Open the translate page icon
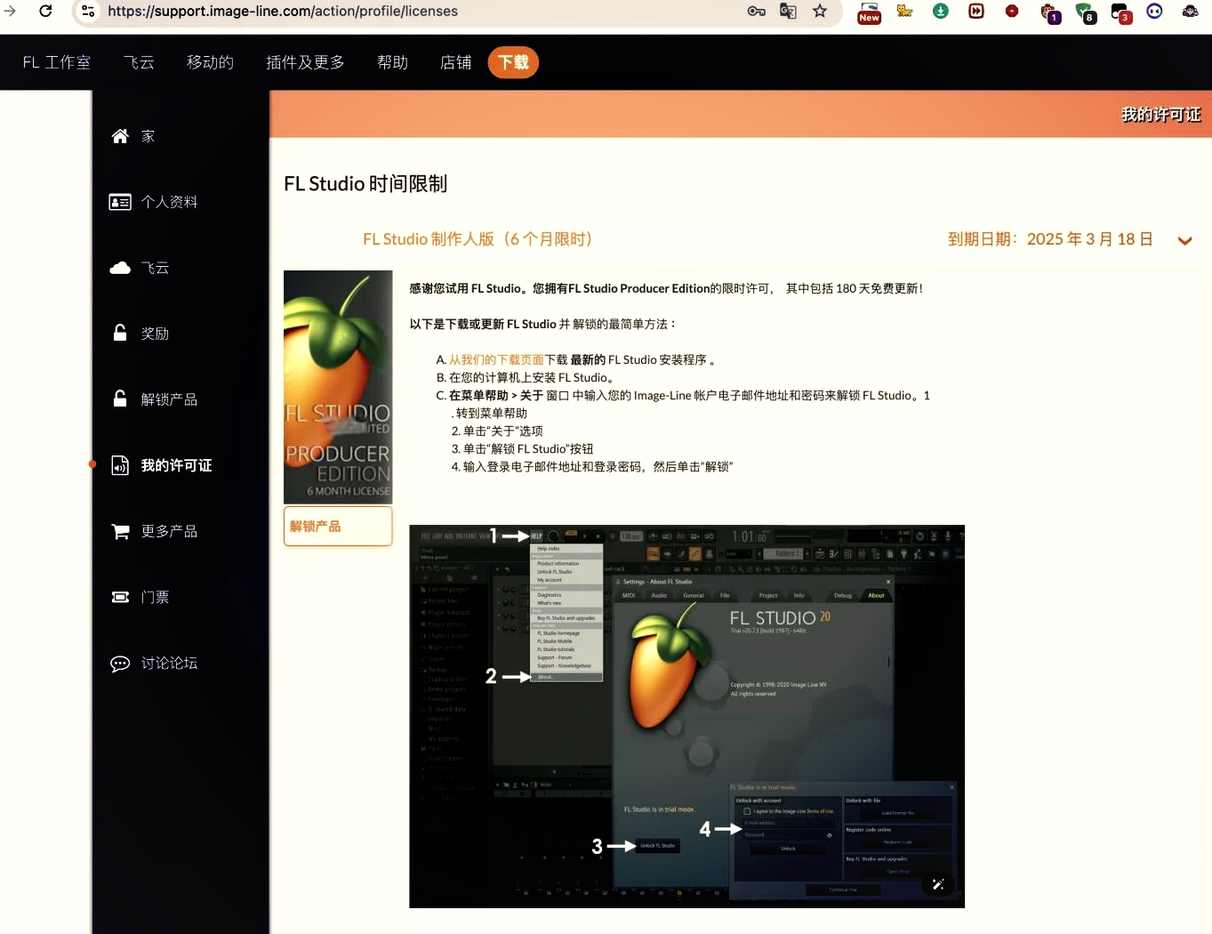This screenshot has width=1212, height=934. point(788,11)
